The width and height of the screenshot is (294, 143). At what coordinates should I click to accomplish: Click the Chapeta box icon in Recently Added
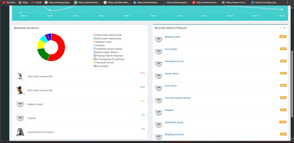tap(158, 113)
